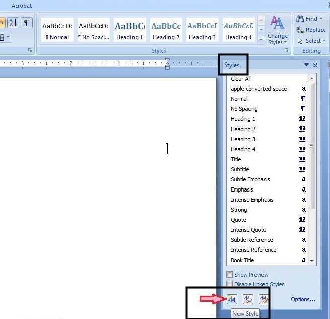Open the Styles pane options dropdown arrow

[x=306, y=65]
